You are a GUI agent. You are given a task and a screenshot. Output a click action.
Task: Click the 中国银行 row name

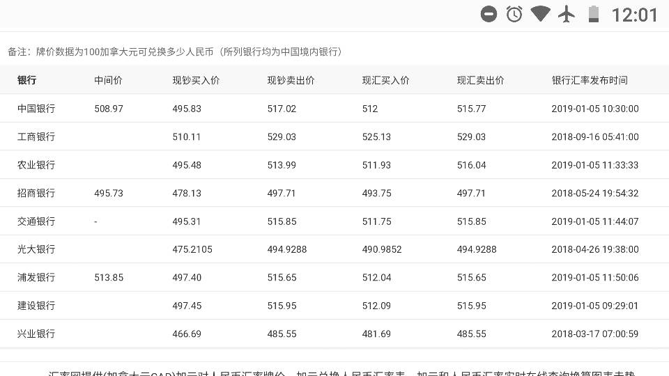pyautogui.click(x=36, y=109)
